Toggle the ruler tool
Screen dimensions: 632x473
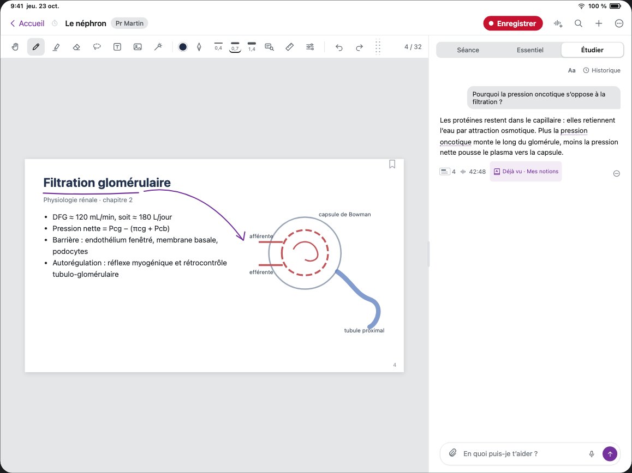pyautogui.click(x=289, y=47)
